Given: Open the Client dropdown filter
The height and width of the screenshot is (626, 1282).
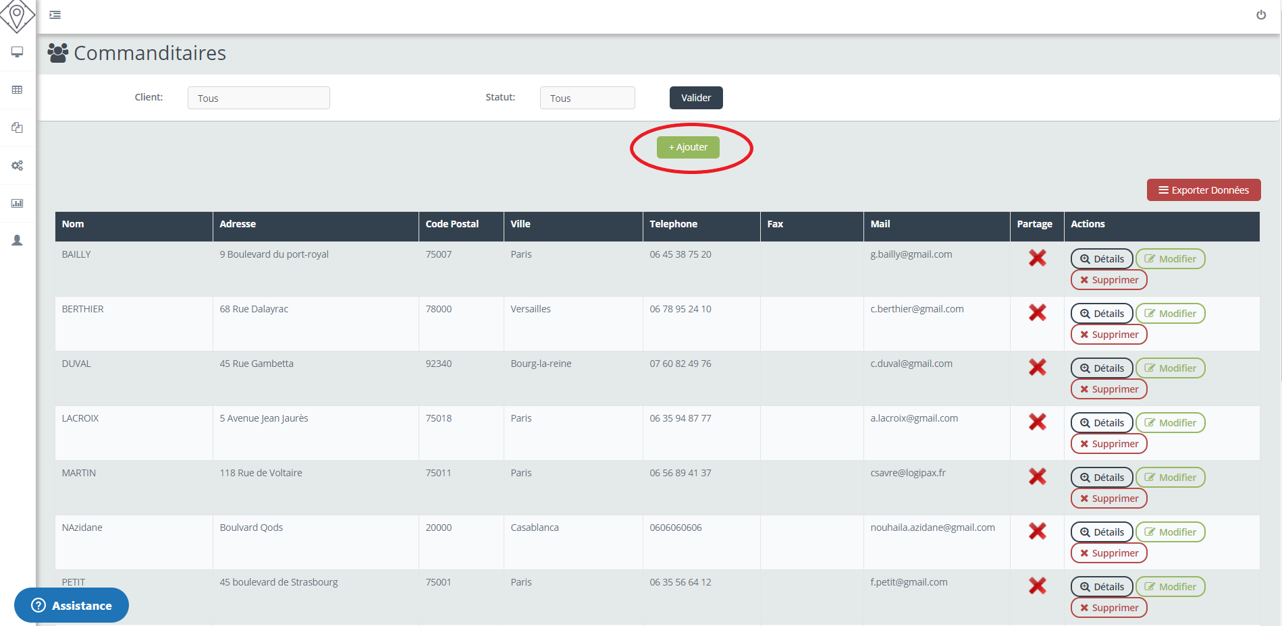Looking at the screenshot, I should [259, 98].
